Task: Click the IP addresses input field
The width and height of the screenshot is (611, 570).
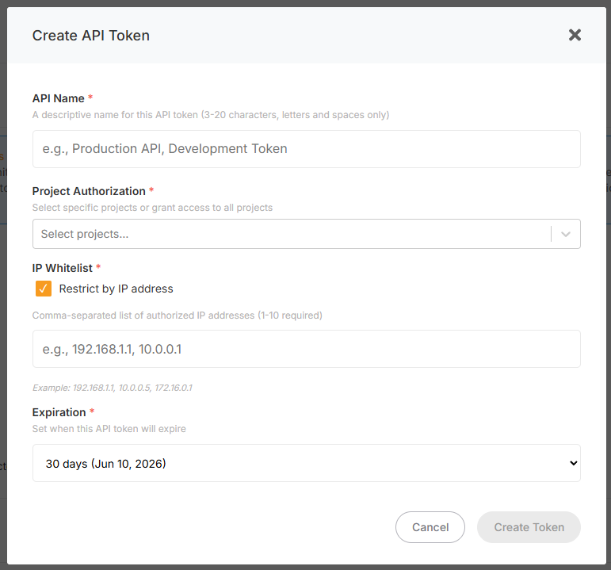Action: click(x=306, y=349)
